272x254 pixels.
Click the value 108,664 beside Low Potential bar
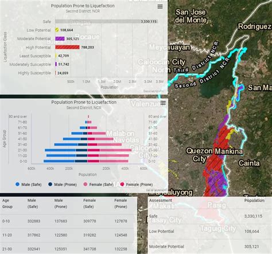[x=67, y=30]
